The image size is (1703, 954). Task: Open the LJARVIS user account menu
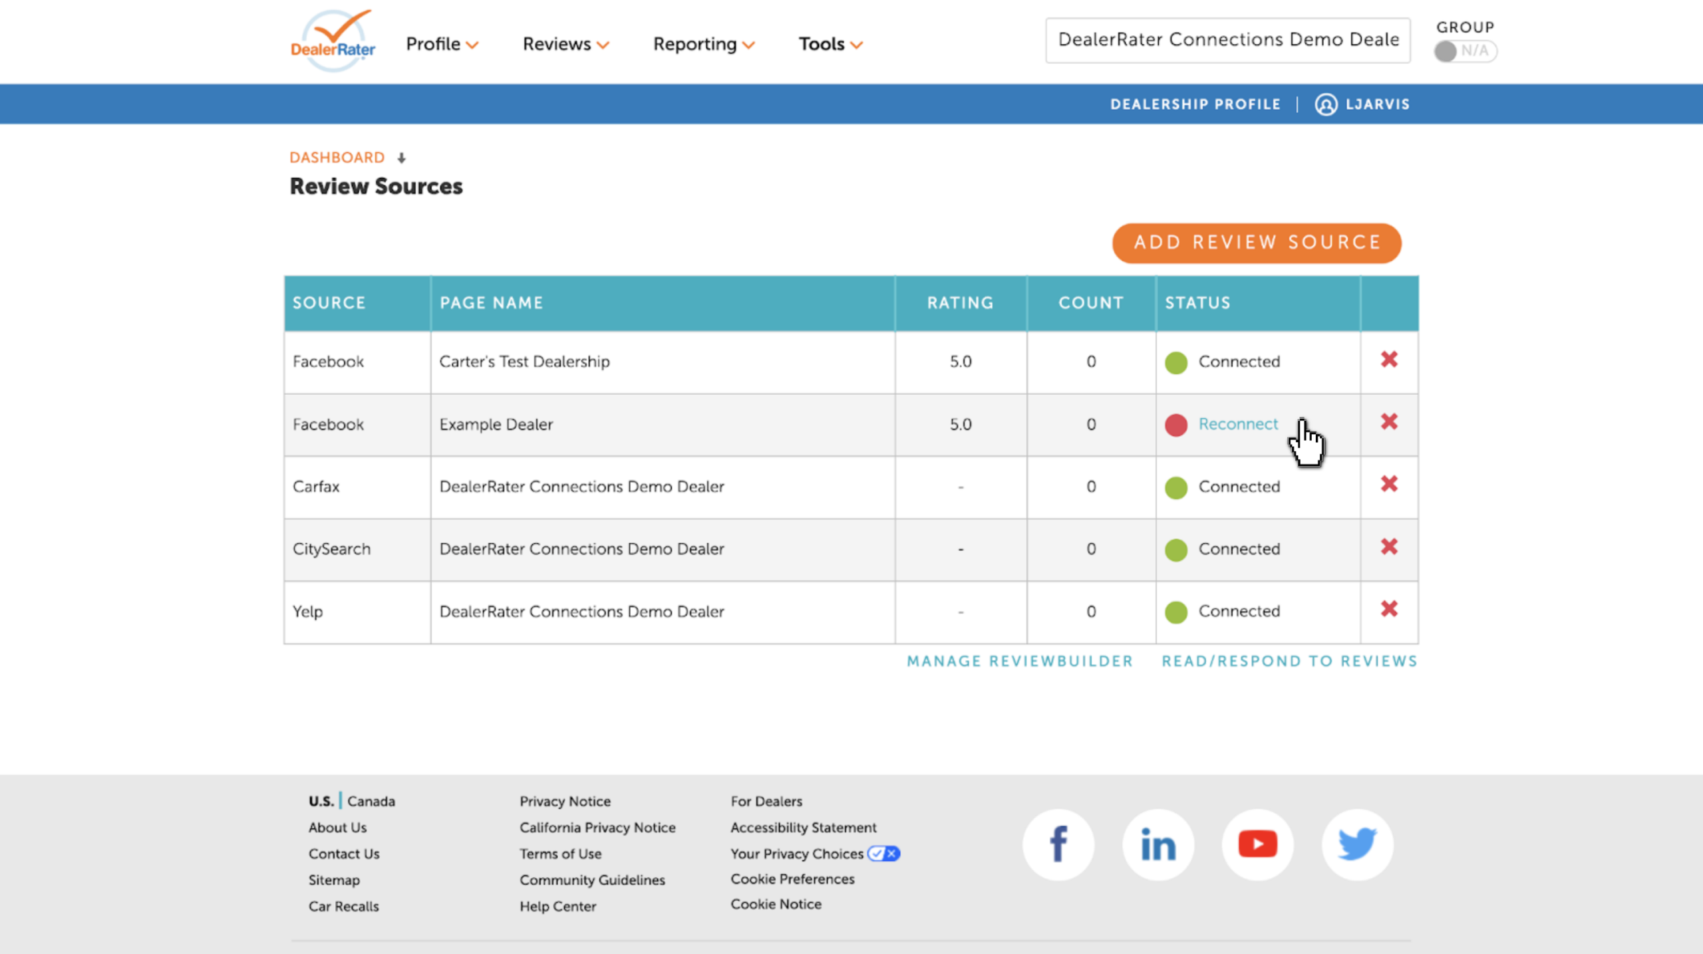[x=1362, y=104]
